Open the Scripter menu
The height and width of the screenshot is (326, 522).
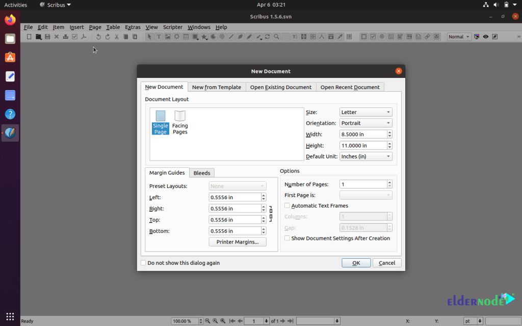pos(172,27)
